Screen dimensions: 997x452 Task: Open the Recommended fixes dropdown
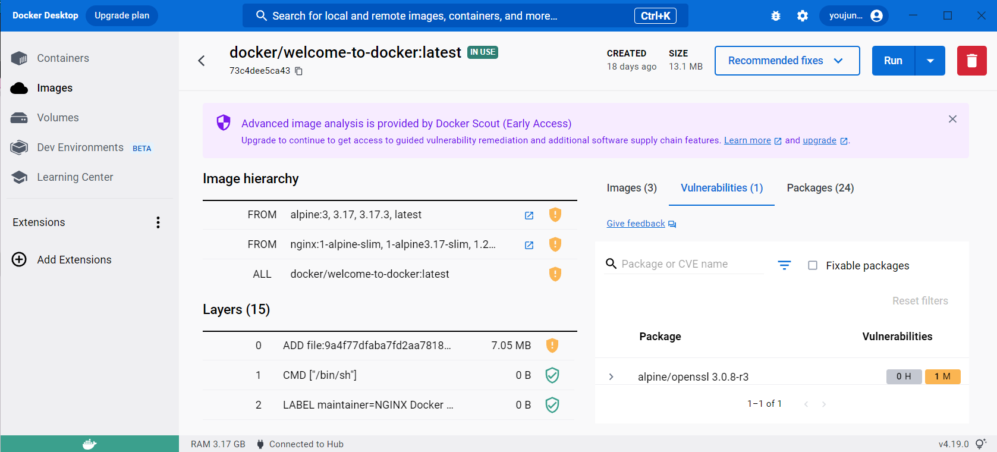pos(787,61)
